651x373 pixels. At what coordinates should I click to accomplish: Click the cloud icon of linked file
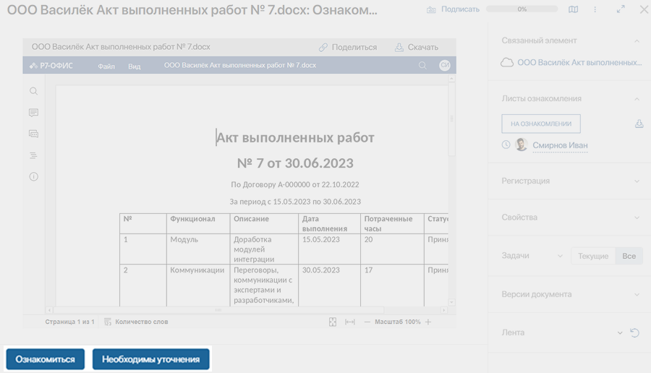pos(507,63)
